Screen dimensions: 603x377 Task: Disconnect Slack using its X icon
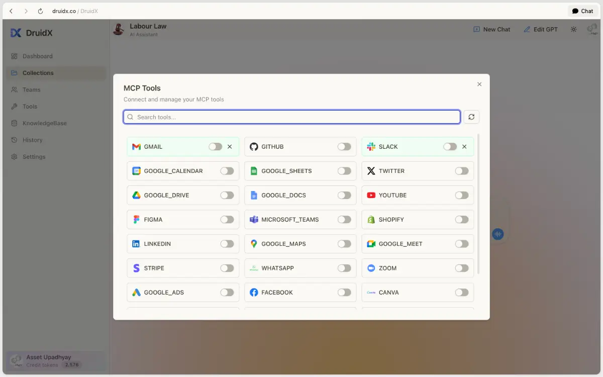pos(464,147)
